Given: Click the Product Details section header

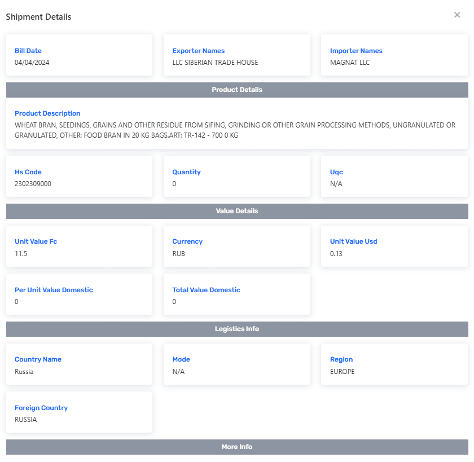Looking at the screenshot, I should coord(237,90).
